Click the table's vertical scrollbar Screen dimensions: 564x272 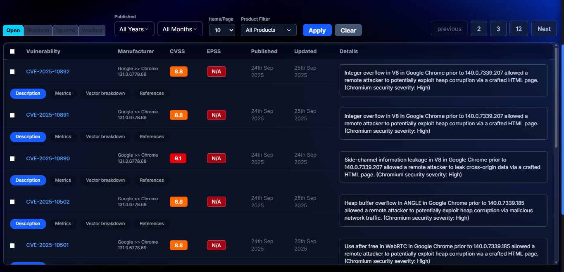tap(556, 99)
